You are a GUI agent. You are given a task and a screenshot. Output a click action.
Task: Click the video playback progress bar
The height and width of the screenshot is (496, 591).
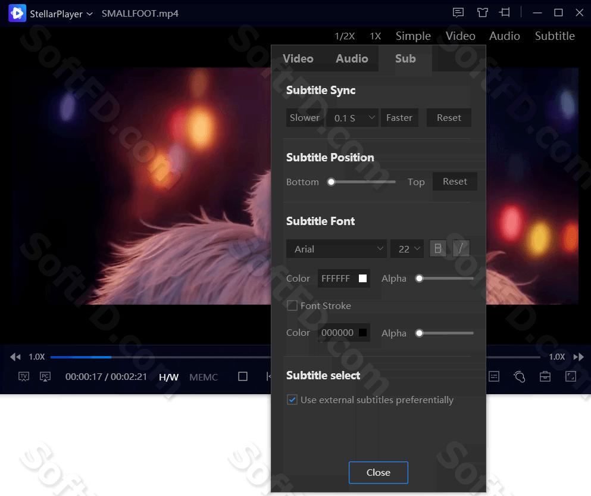tap(295, 357)
